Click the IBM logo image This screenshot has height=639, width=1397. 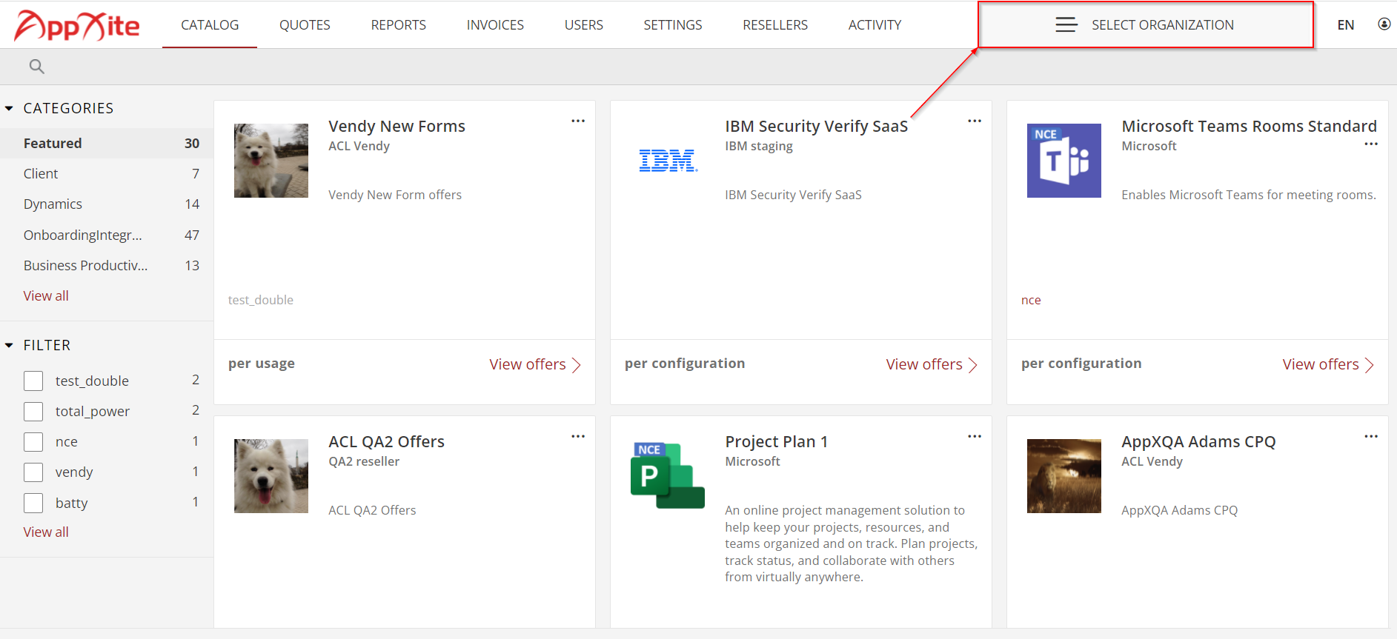pyautogui.click(x=668, y=161)
